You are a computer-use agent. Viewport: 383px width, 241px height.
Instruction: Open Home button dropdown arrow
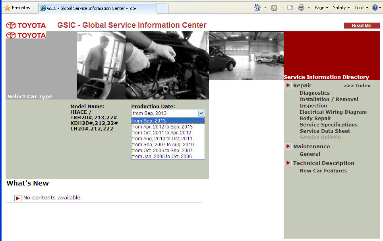(x=265, y=8)
